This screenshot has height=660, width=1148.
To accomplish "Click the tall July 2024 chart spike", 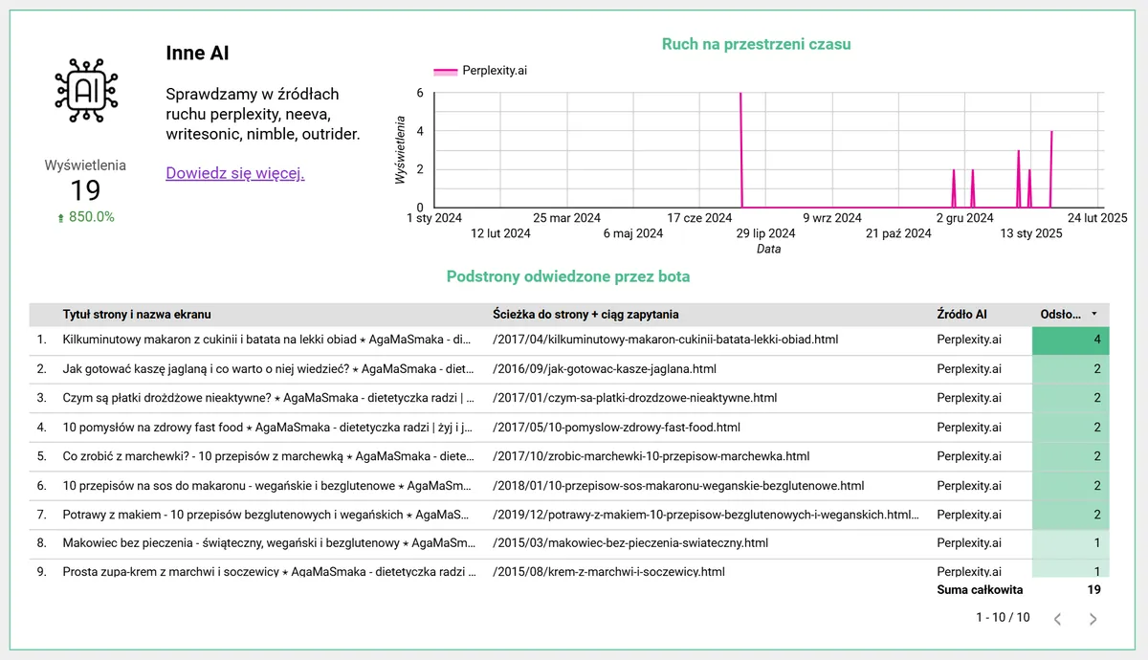I will pyautogui.click(x=740, y=150).
